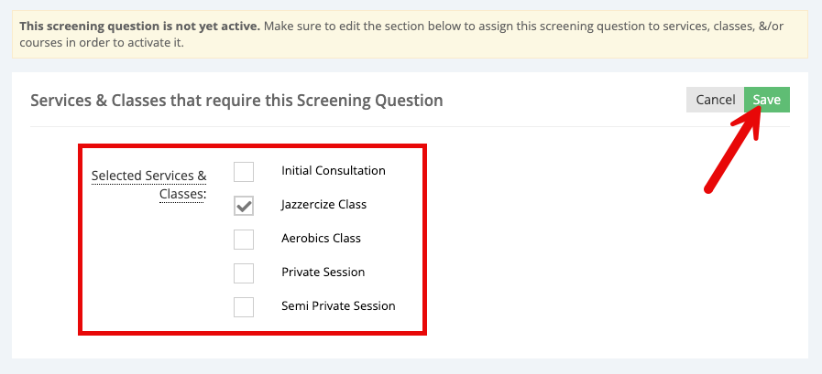Click the green Save button
Screen dimensions: 822x374
(766, 100)
